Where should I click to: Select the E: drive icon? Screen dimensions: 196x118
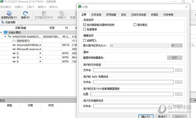[14, 61]
